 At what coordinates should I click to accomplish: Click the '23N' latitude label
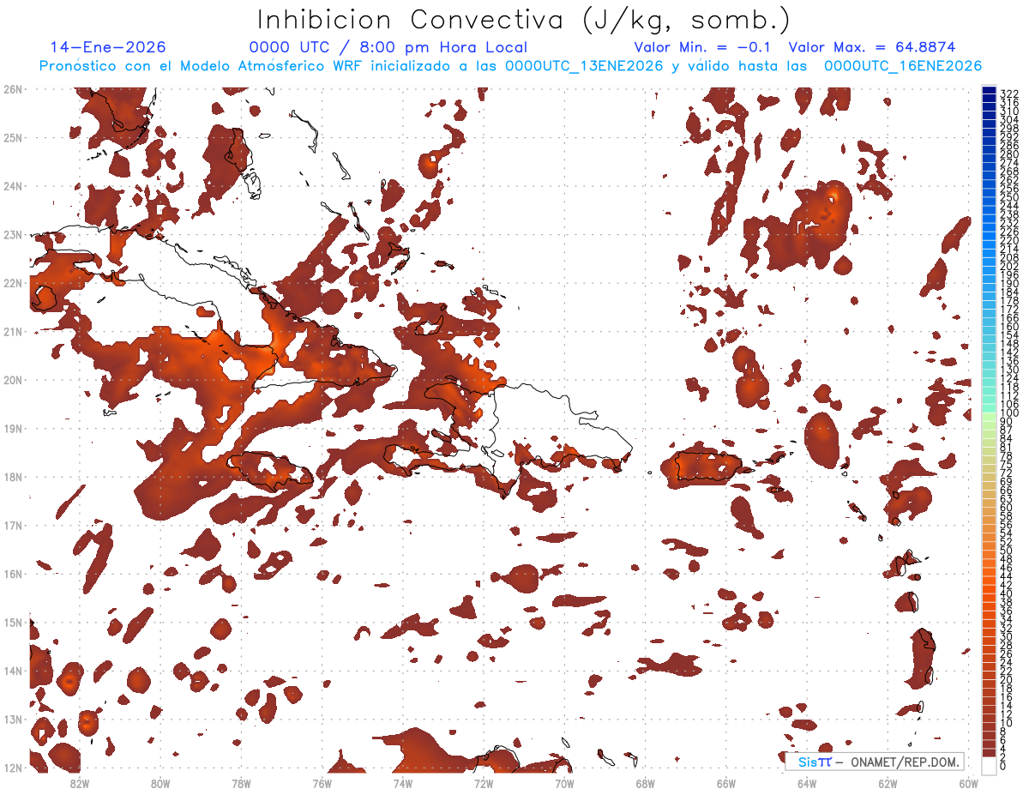click(13, 234)
